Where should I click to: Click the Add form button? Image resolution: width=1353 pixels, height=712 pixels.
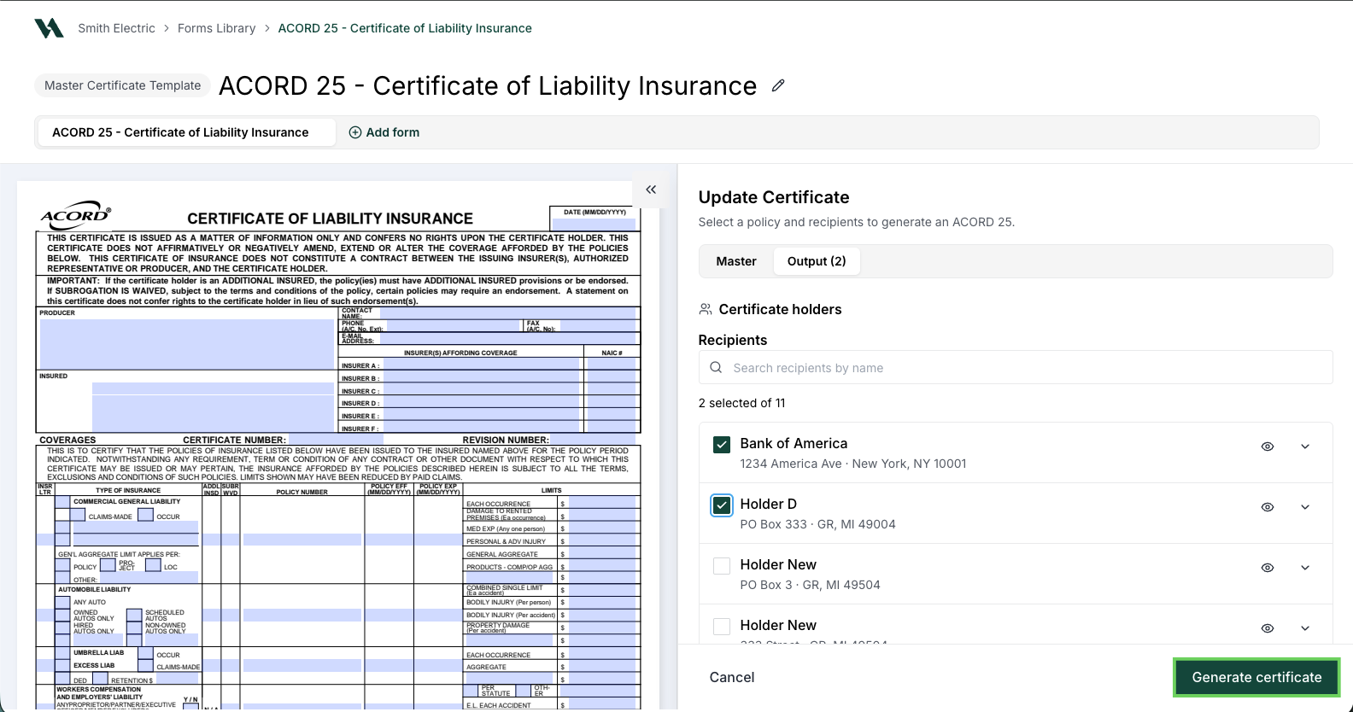click(384, 132)
